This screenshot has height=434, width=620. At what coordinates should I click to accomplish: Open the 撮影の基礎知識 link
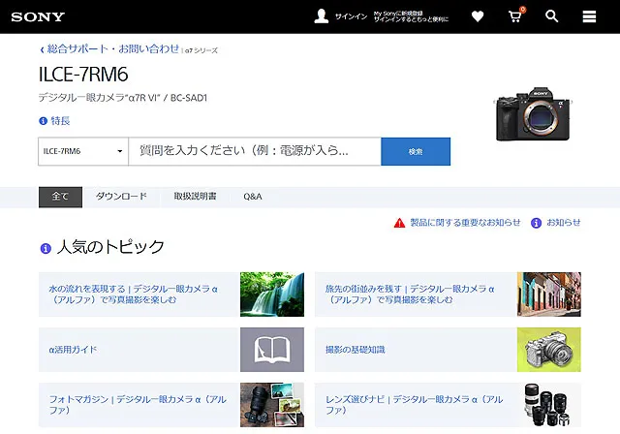click(x=356, y=350)
